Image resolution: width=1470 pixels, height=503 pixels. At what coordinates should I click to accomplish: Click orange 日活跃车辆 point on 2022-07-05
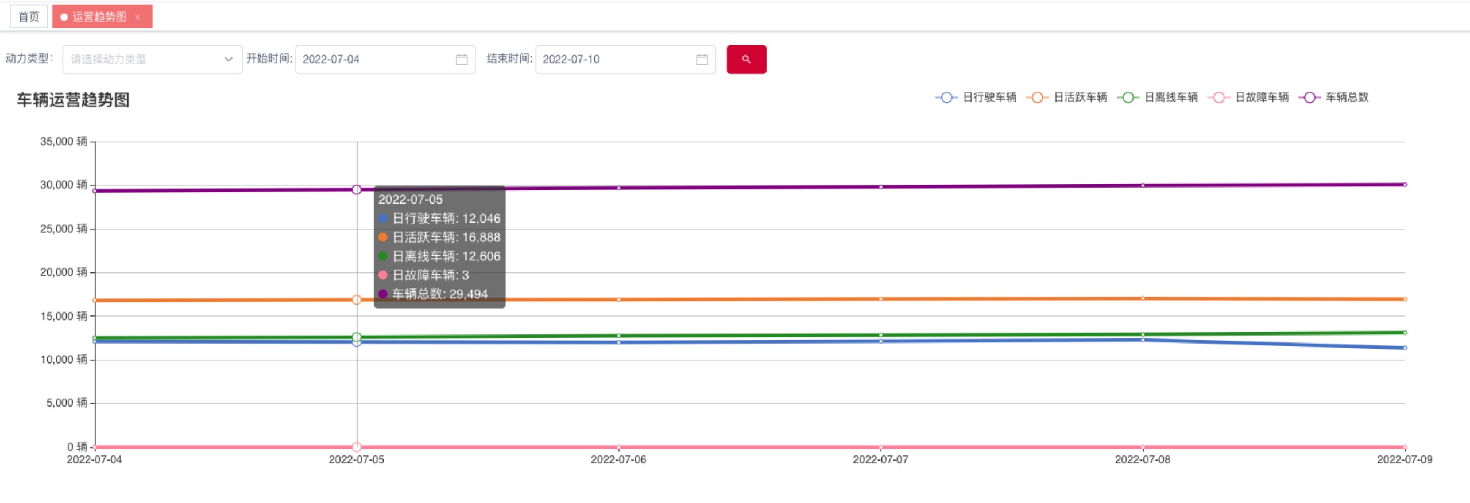357,300
